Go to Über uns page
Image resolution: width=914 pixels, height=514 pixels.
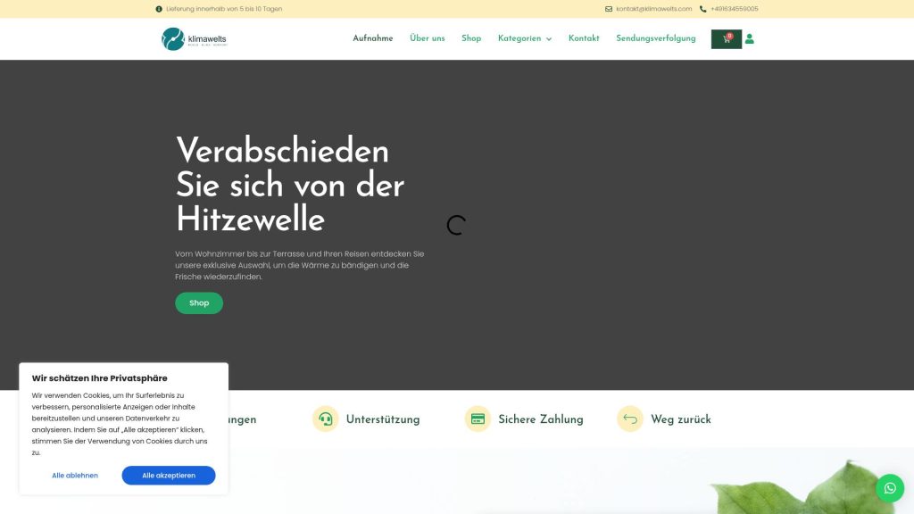click(428, 38)
